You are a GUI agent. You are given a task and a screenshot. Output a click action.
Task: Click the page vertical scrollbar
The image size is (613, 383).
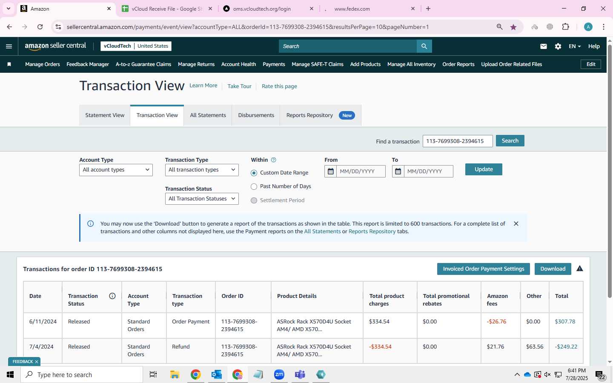(610, 170)
